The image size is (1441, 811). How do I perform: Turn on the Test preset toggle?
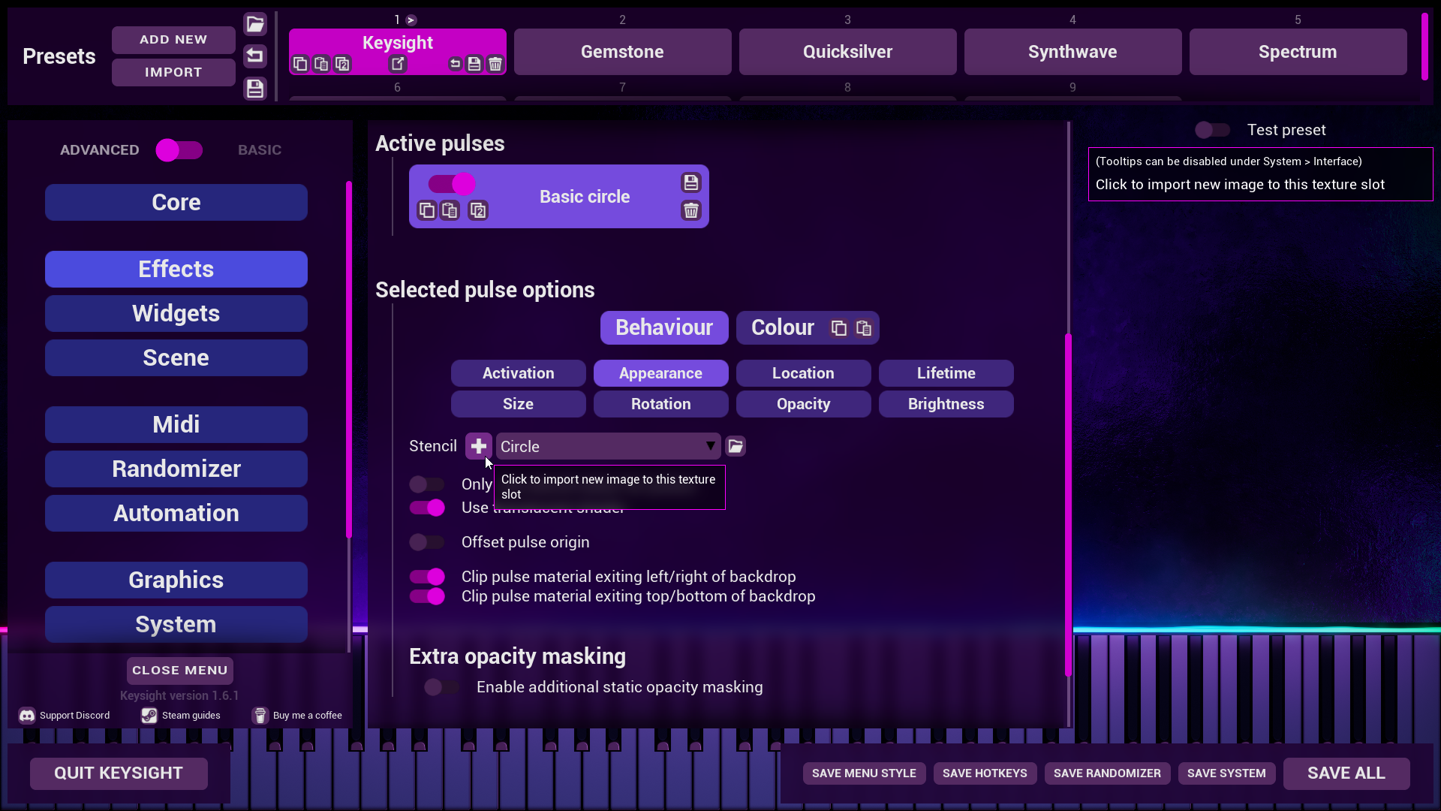(1212, 130)
